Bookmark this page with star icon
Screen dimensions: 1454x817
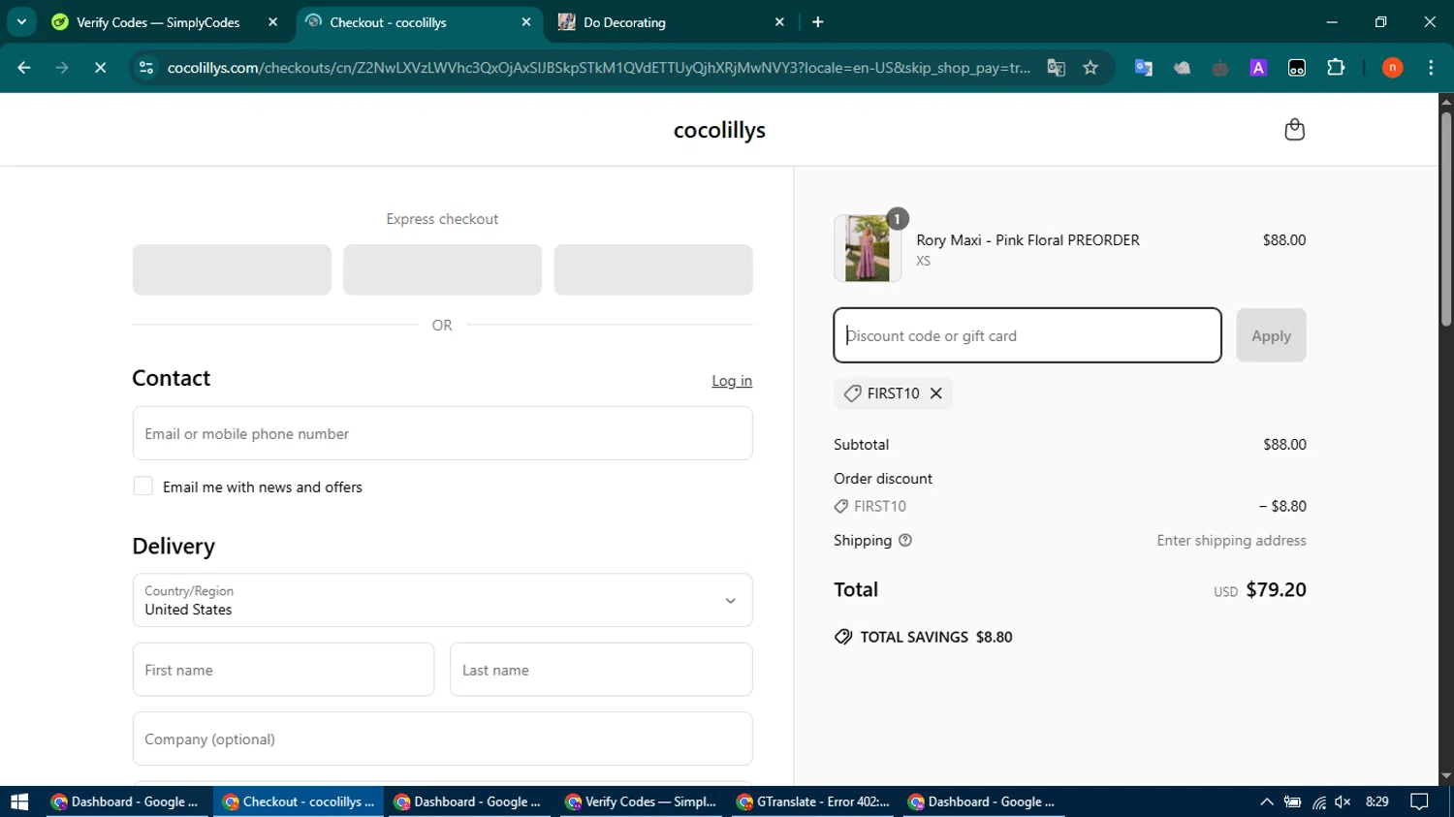pos(1090,68)
